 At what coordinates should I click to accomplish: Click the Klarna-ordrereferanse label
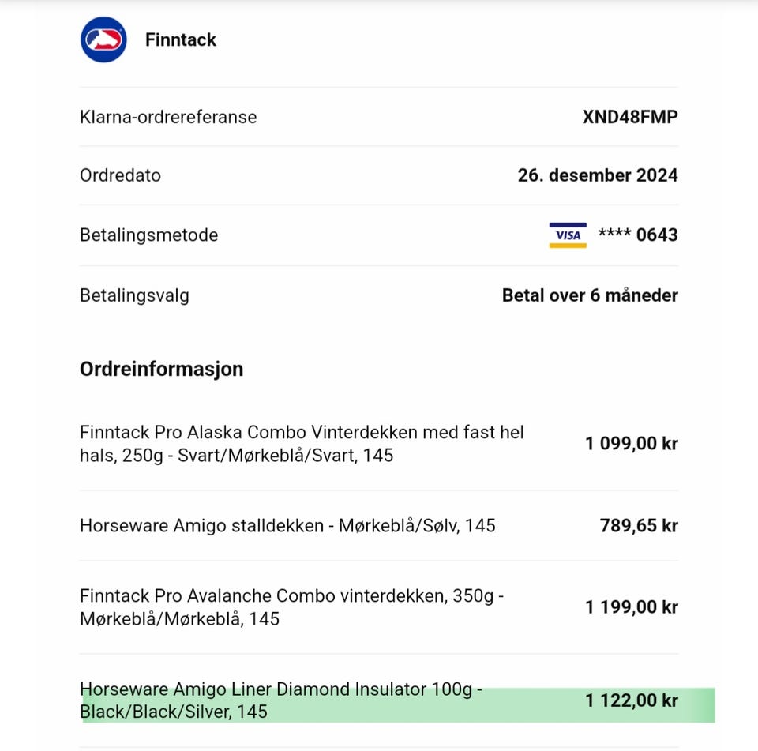[168, 117]
